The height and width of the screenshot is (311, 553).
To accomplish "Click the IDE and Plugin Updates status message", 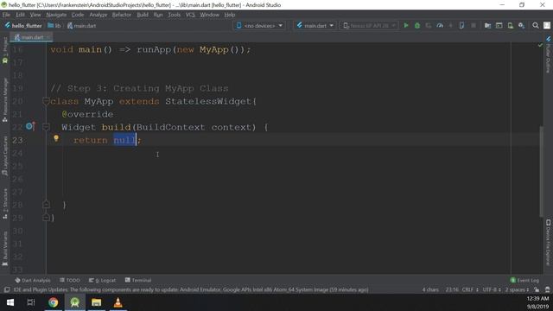I will [x=190, y=289].
